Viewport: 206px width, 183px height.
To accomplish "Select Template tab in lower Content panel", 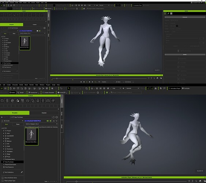I will pos(15,113).
